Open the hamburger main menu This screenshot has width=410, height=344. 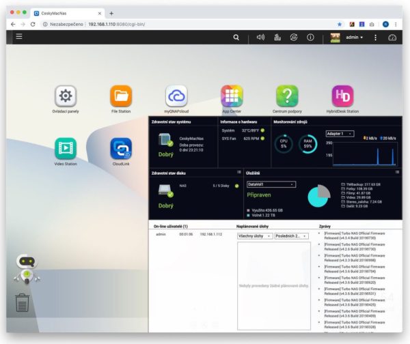click(18, 37)
